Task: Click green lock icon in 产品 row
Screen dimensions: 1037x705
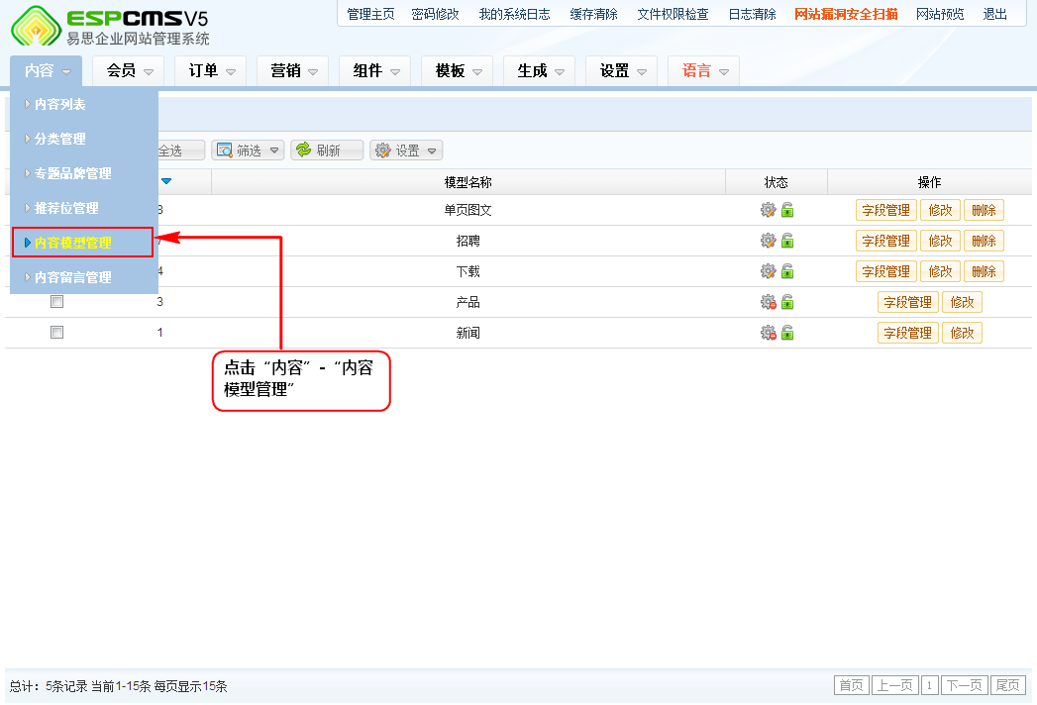Action: 787,302
